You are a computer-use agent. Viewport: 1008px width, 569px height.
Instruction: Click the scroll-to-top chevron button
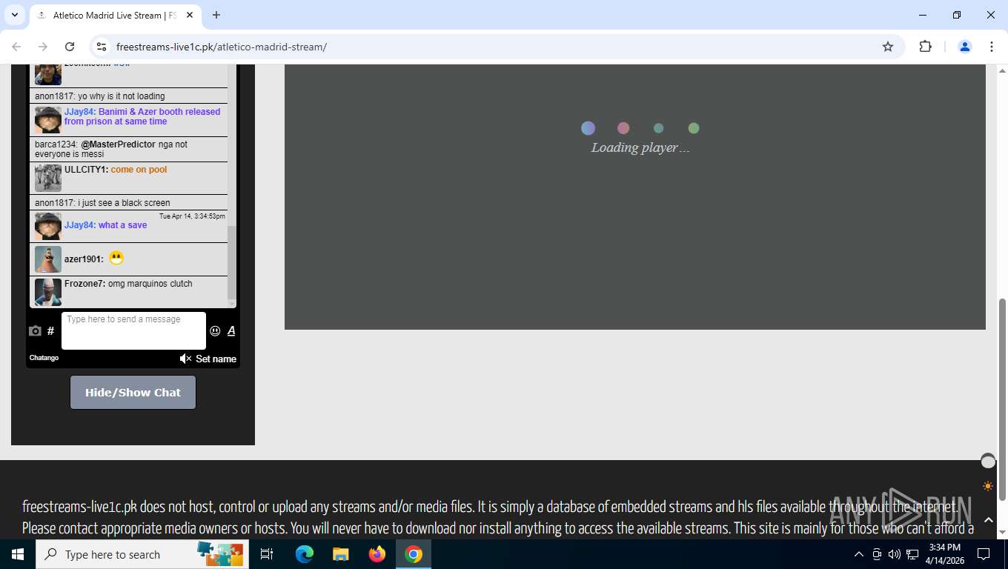pos(988,520)
